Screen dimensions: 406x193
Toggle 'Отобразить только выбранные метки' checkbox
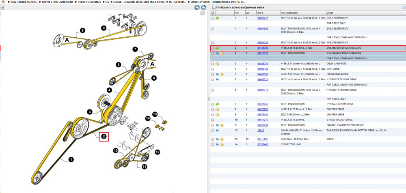click(214, 7)
